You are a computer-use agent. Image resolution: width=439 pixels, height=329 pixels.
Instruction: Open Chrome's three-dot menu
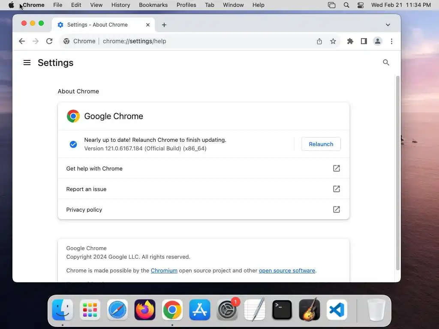tap(391, 42)
